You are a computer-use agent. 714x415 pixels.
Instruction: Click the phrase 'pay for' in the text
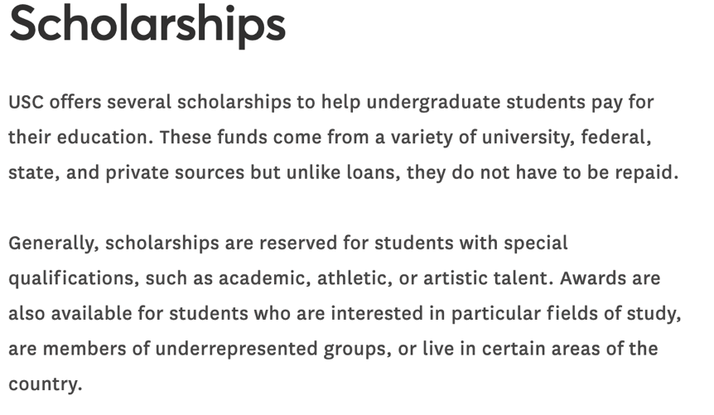[623, 104]
